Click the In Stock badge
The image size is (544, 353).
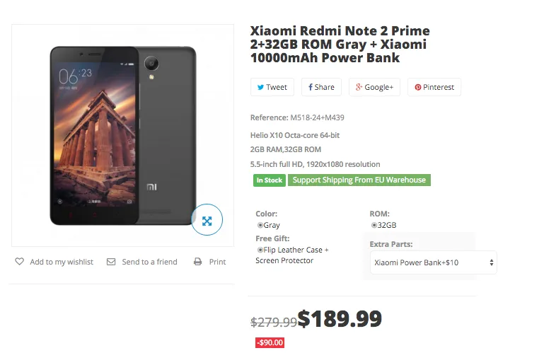coord(269,180)
